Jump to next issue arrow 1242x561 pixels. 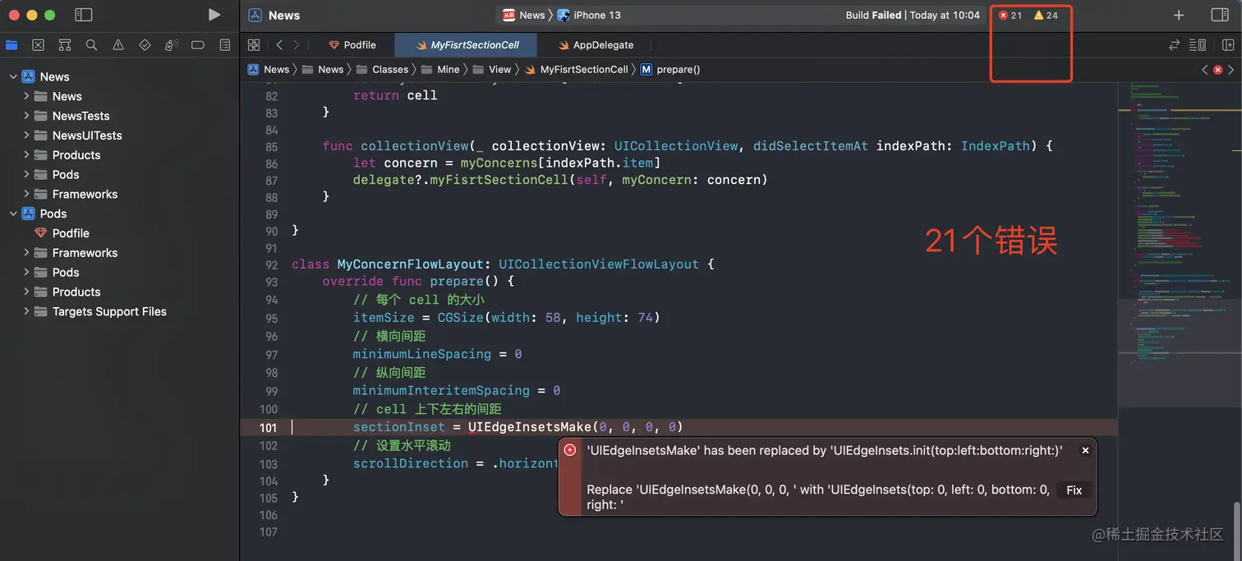pyautogui.click(x=1230, y=70)
